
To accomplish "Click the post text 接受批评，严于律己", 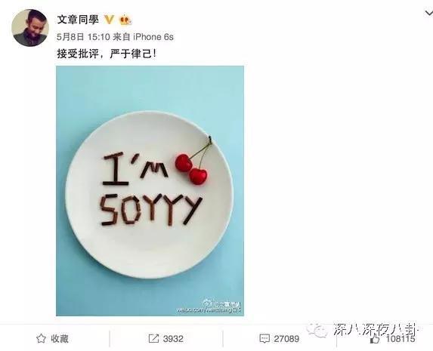I will (107, 54).
